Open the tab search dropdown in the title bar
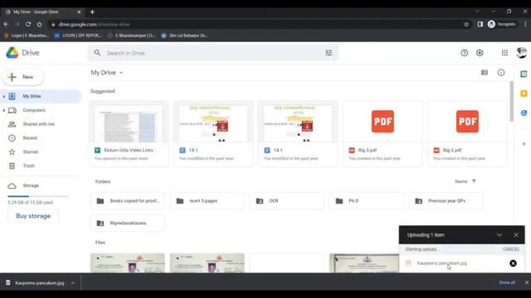The image size is (531, 298). (477, 11)
